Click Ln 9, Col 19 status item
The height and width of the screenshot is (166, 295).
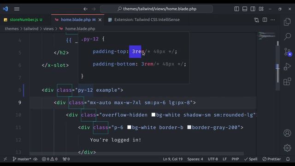coord(173,159)
